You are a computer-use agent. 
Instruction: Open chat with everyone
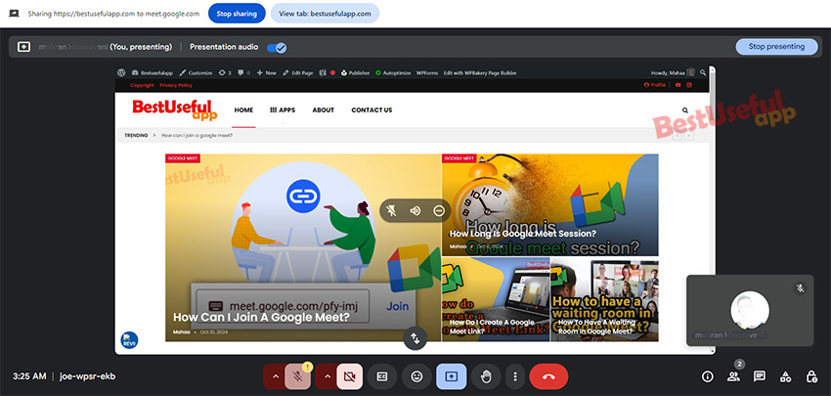click(x=760, y=376)
